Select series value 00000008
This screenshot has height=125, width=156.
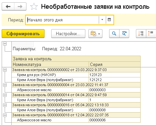(114, 110)
